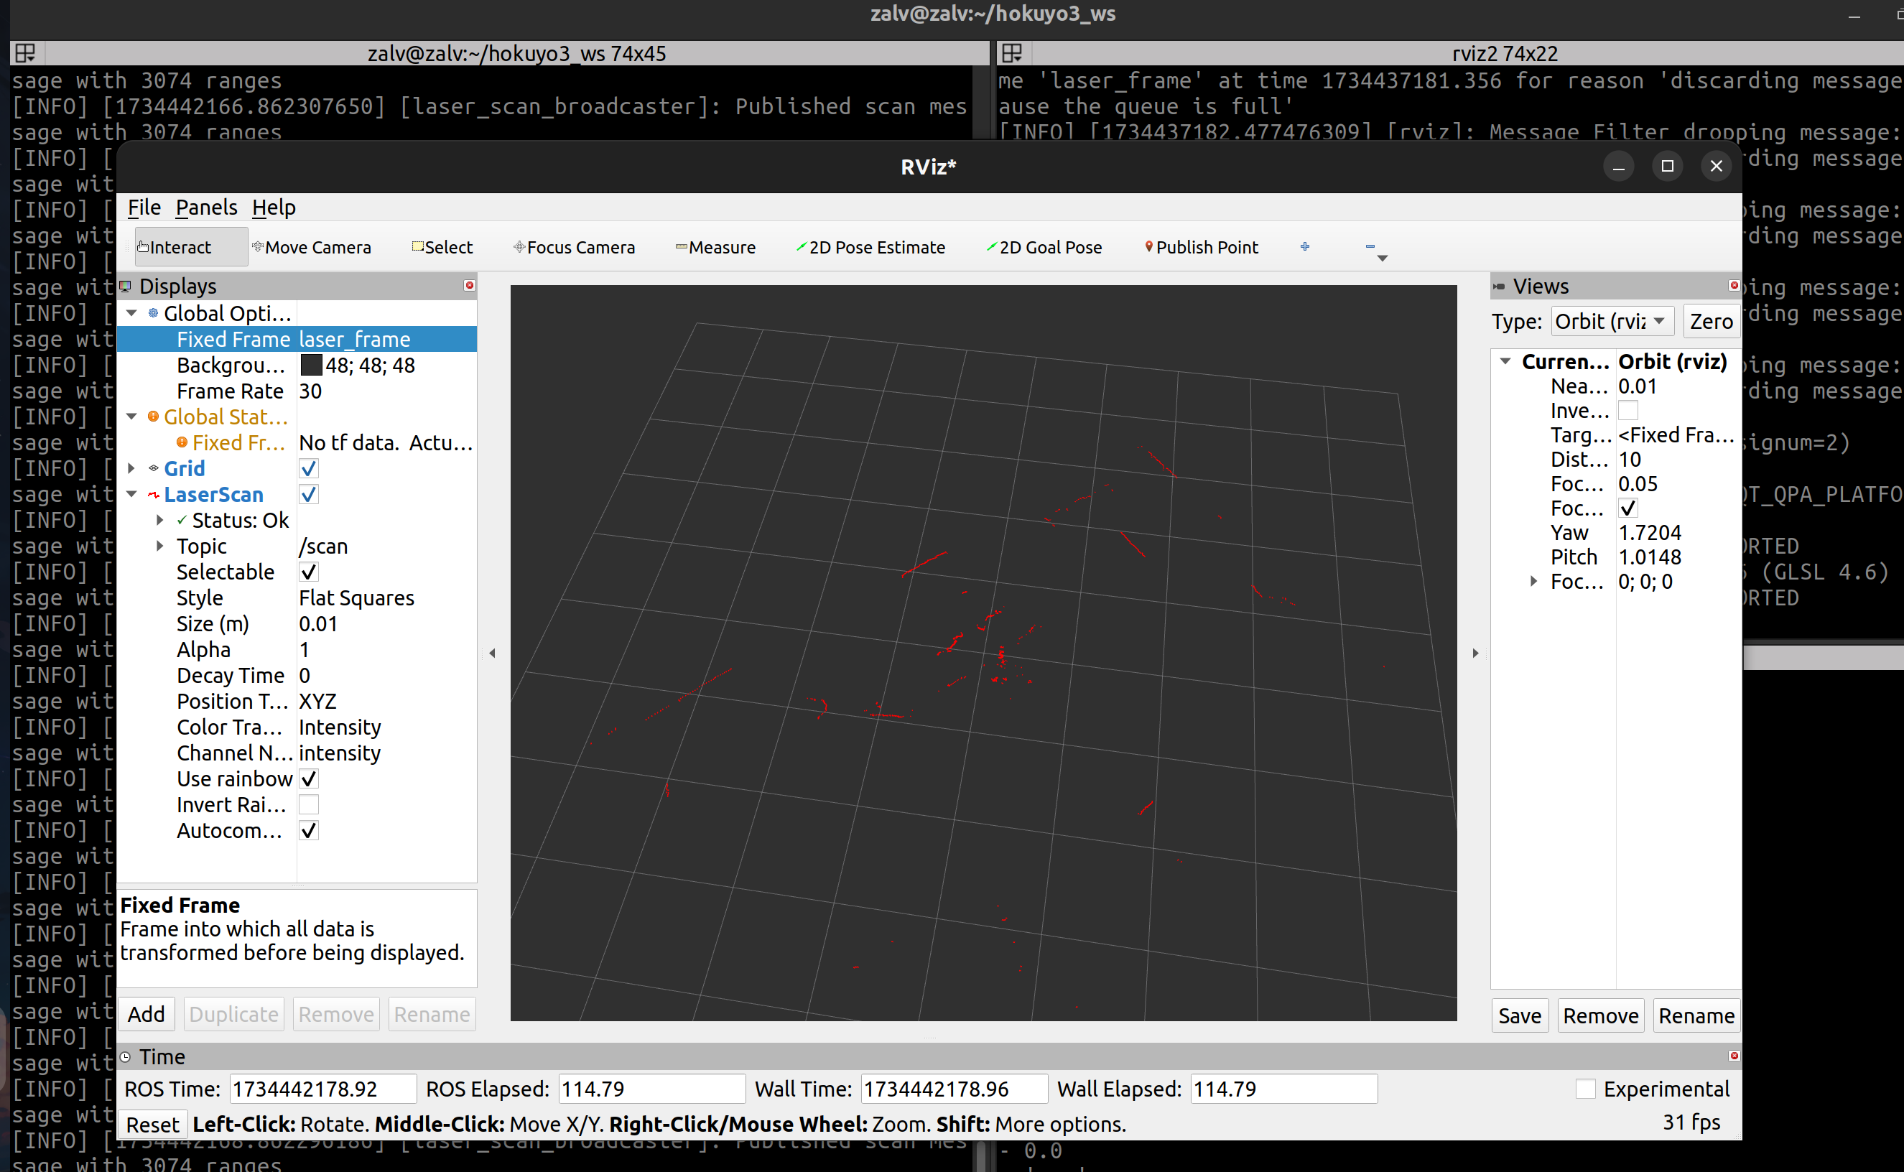Open the File menu
This screenshot has width=1904, height=1172.
tap(144, 208)
